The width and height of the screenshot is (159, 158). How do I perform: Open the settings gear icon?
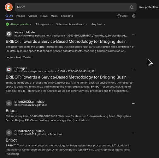tap(134, 16)
